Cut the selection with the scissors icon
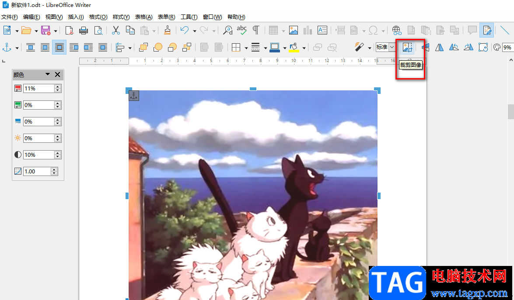514x300 pixels. coord(116,31)
